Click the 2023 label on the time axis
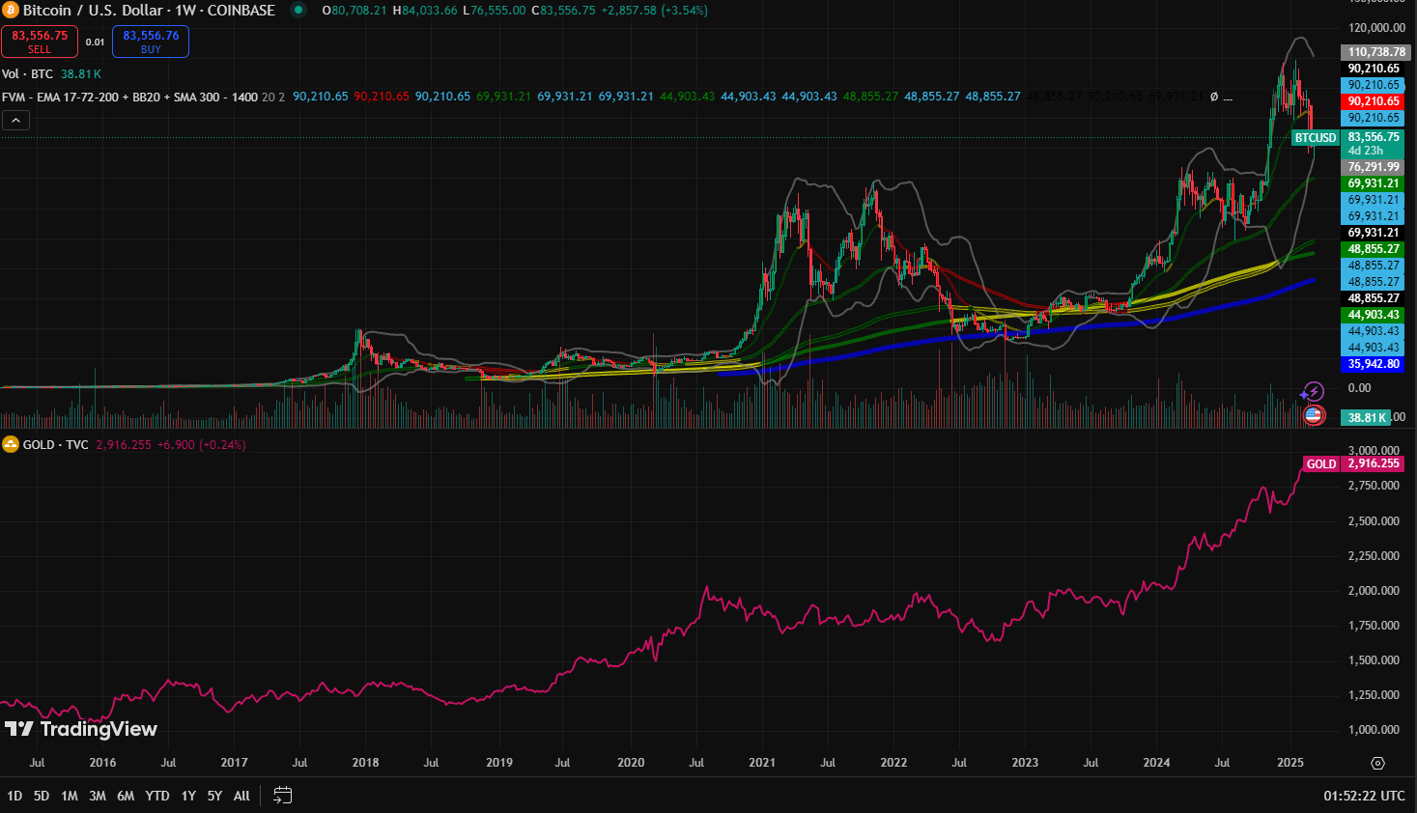This screenshot has height=813, width=1417. [1025, 763]
